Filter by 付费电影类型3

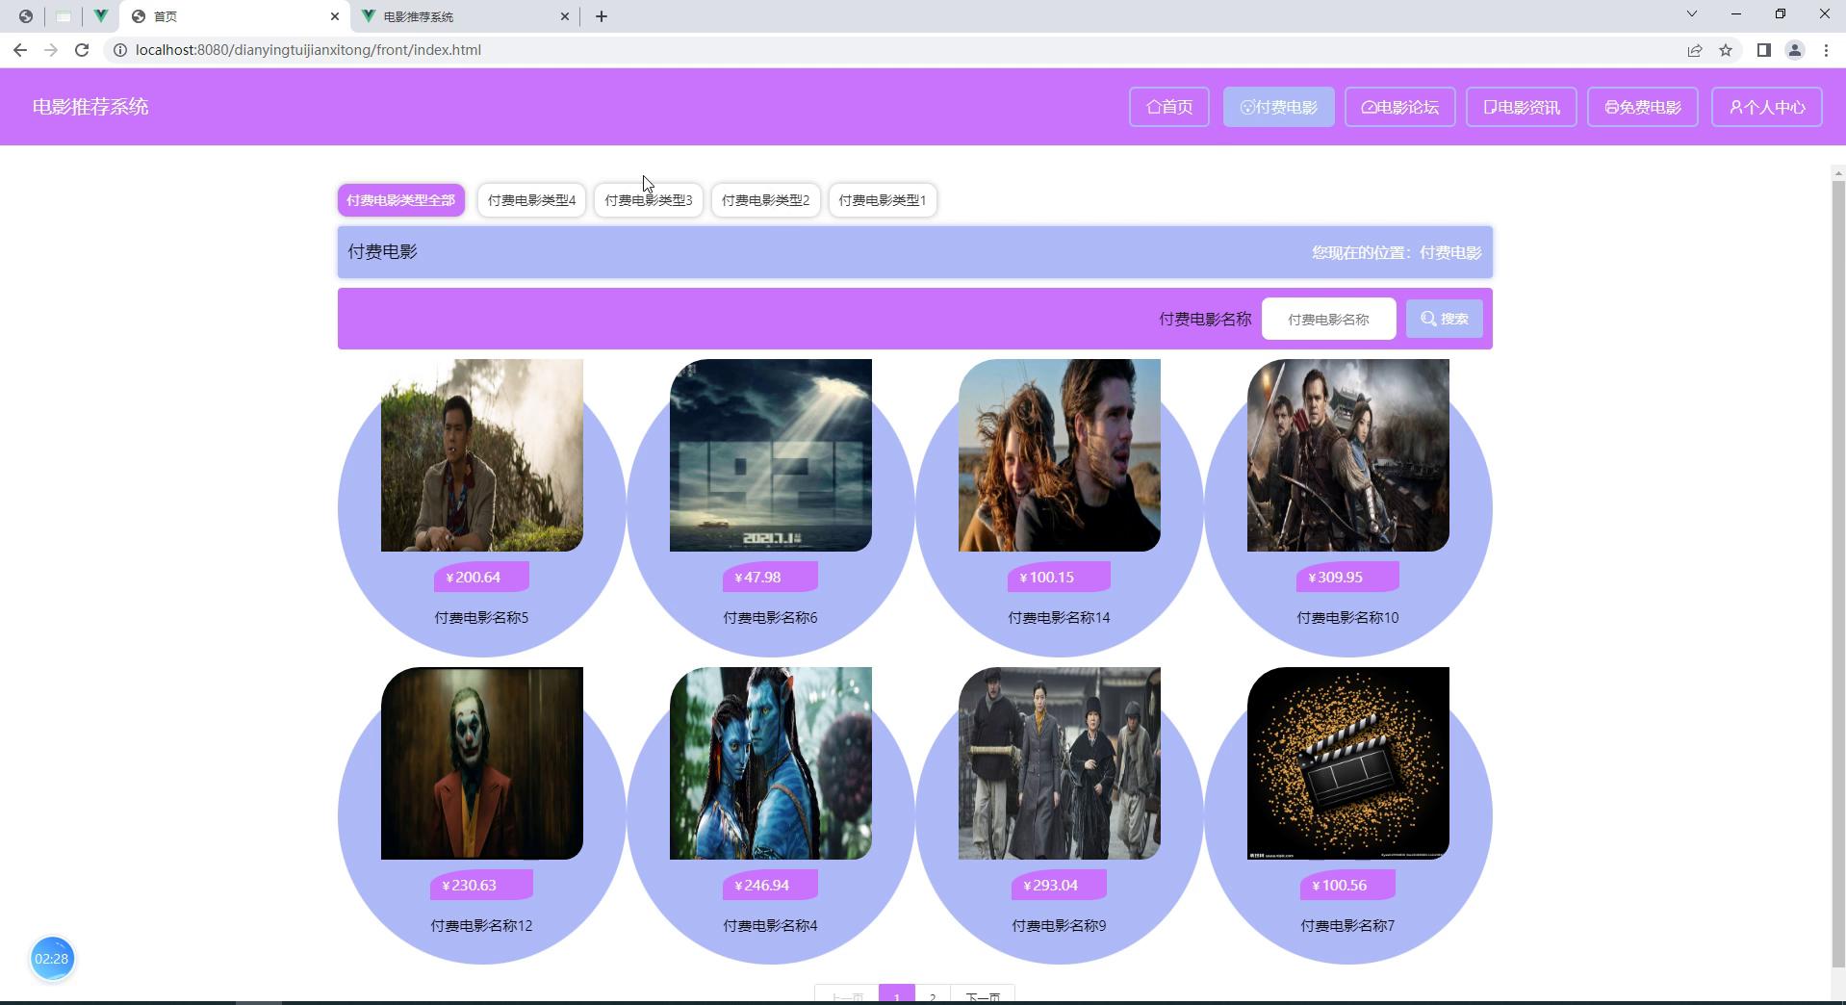pyautogui.click(x=649, y=200)
